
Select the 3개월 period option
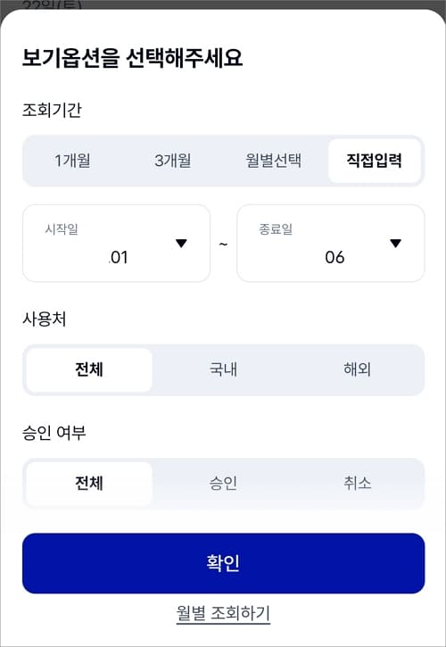tap(173, 161)
